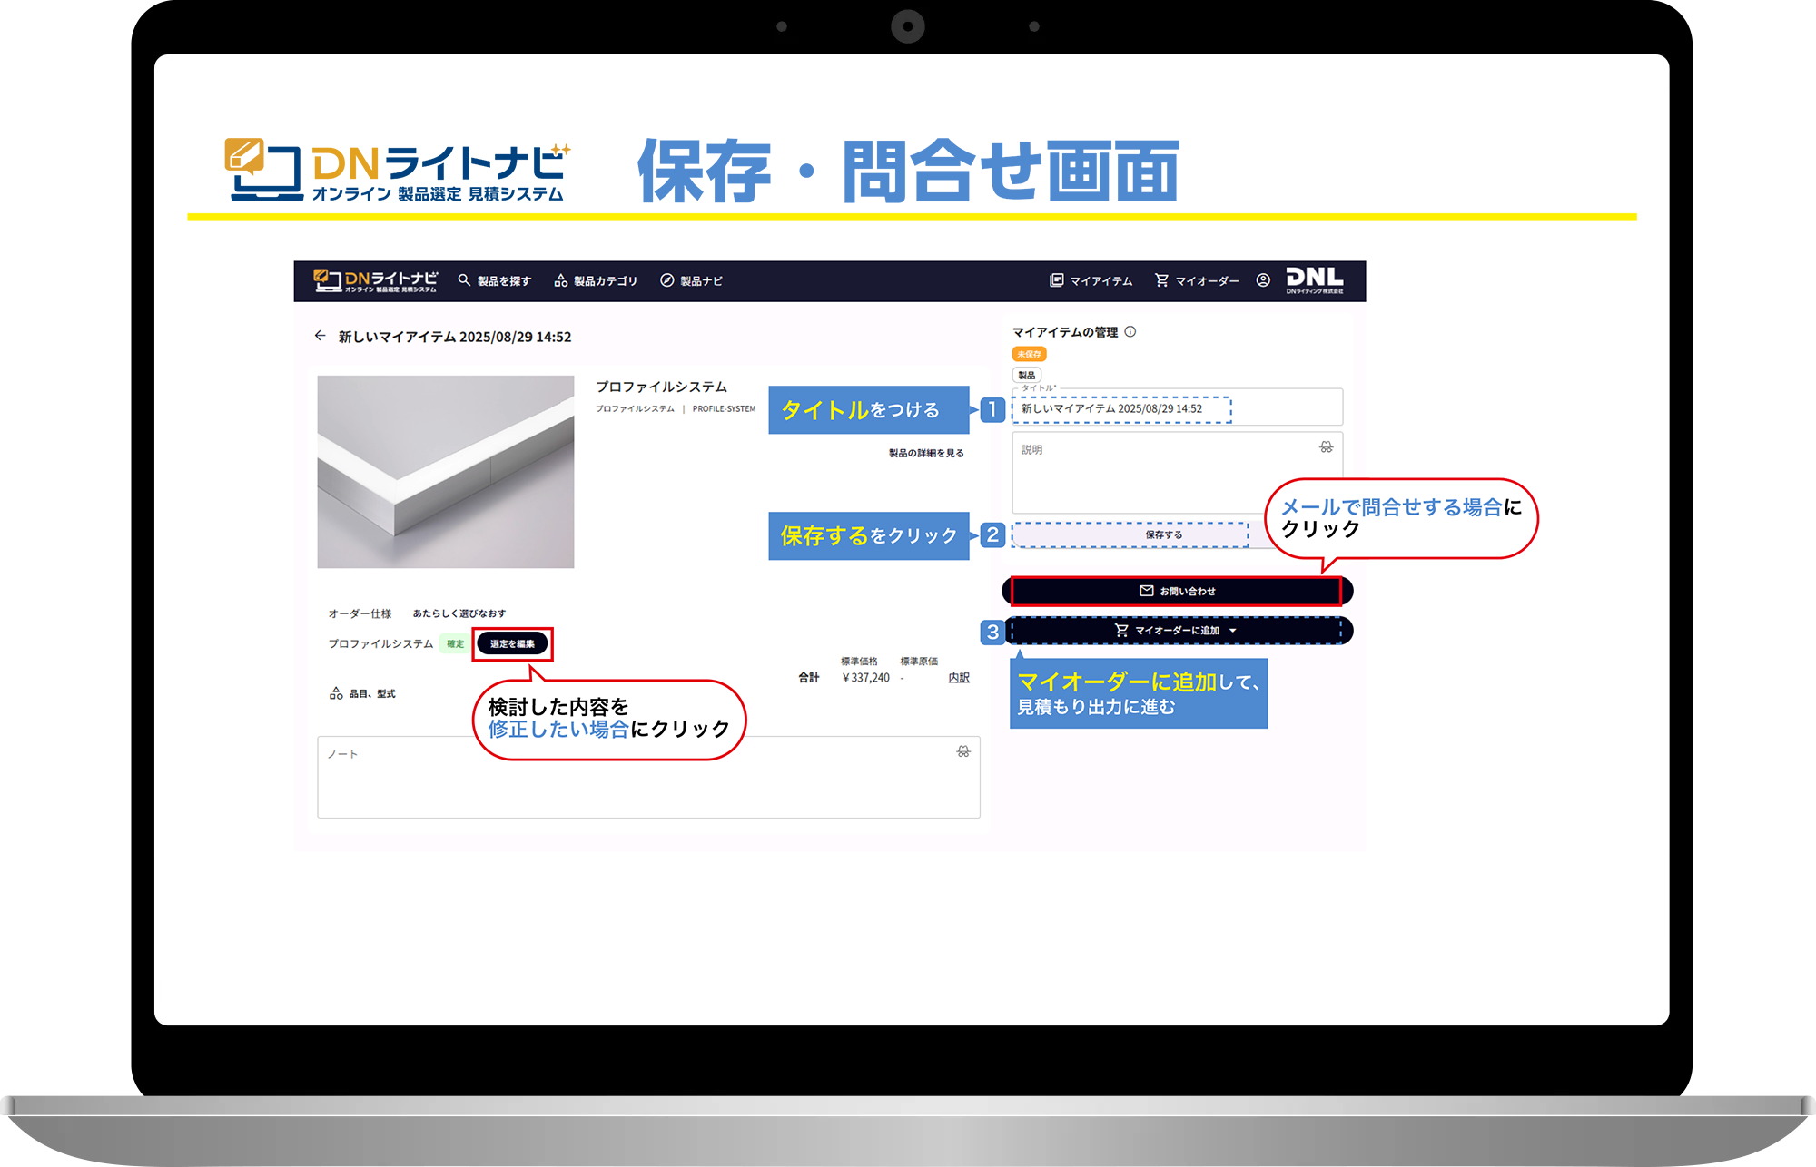Click the 未保存 status badge
The width and height of the screenshot is (1816, 1167).
click(1029, 354)
